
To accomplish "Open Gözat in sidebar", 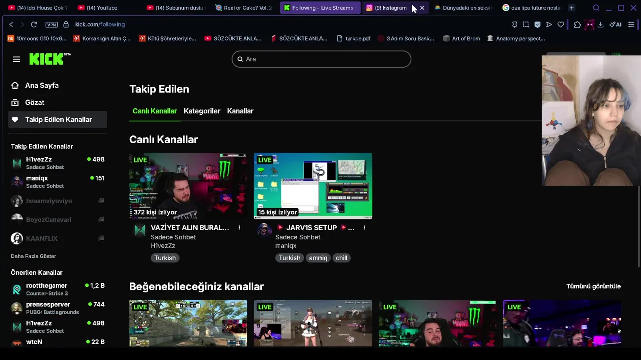I will point(58,102).
